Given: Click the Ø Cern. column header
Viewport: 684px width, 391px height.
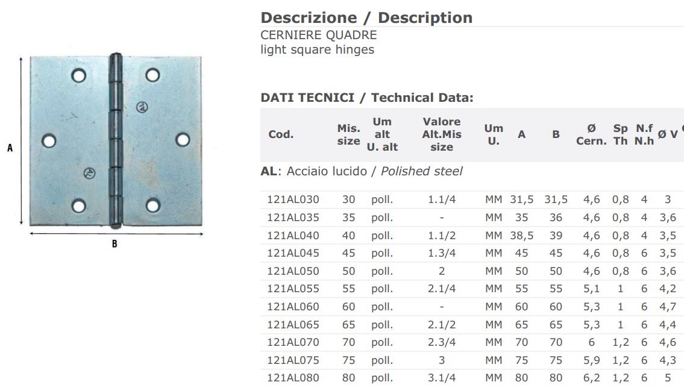Looking at the screenshot, I should [591, 134].
